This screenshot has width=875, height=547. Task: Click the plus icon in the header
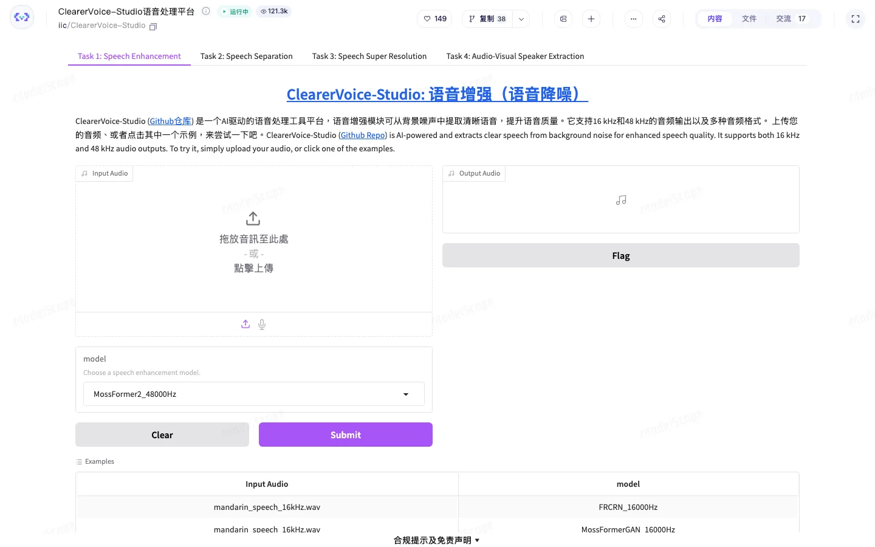[x=591, y=19]
